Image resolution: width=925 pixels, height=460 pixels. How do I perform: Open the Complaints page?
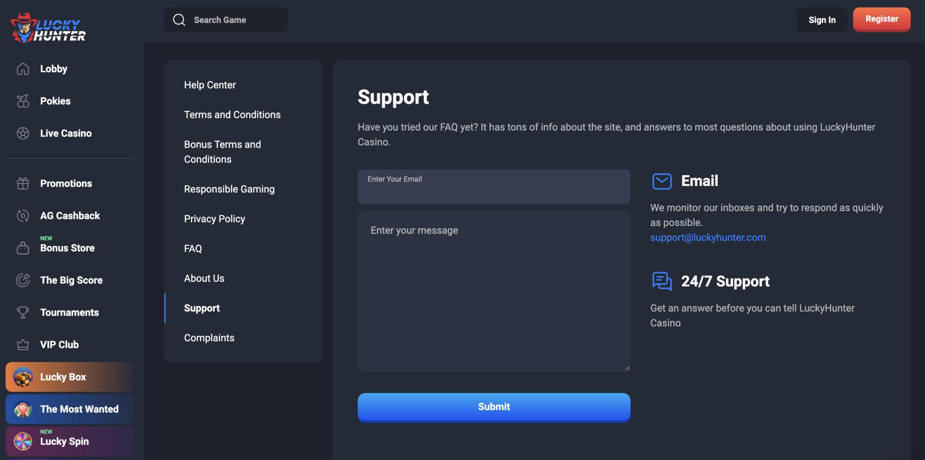[x=209, y=338]
